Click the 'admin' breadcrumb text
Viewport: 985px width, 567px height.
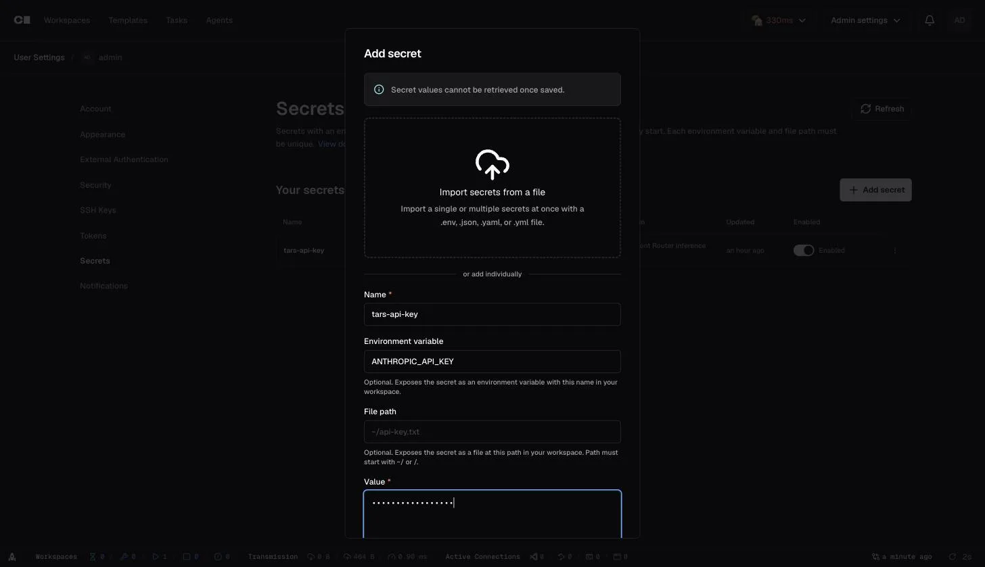tap(110, 57)
